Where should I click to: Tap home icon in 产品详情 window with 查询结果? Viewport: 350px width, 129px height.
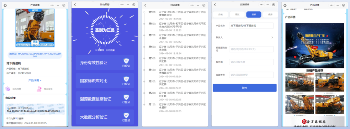(x=6, y=5)
